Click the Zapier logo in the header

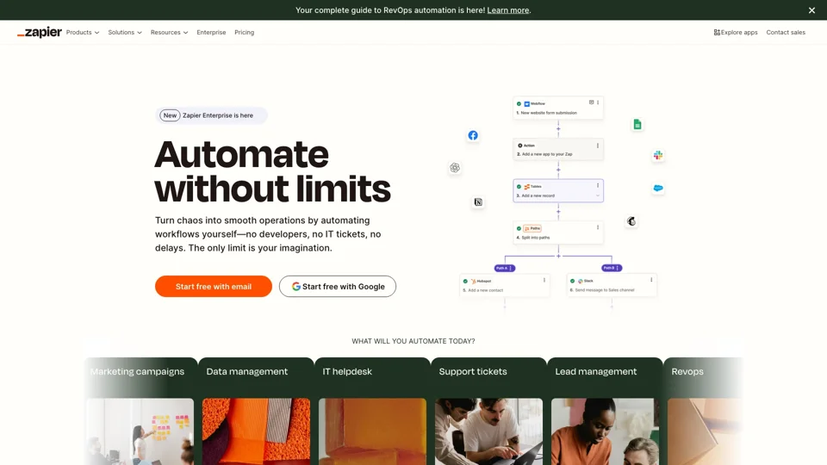pyautogui.click(x=40, y=32)
